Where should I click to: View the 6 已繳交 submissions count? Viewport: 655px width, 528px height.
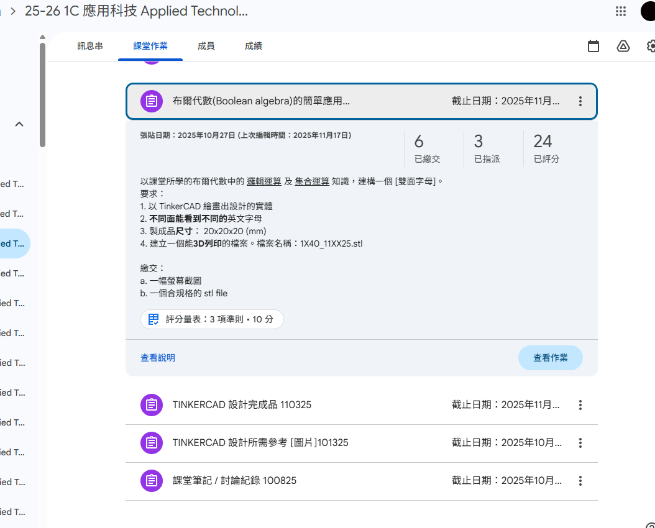(x=427, y=148)
